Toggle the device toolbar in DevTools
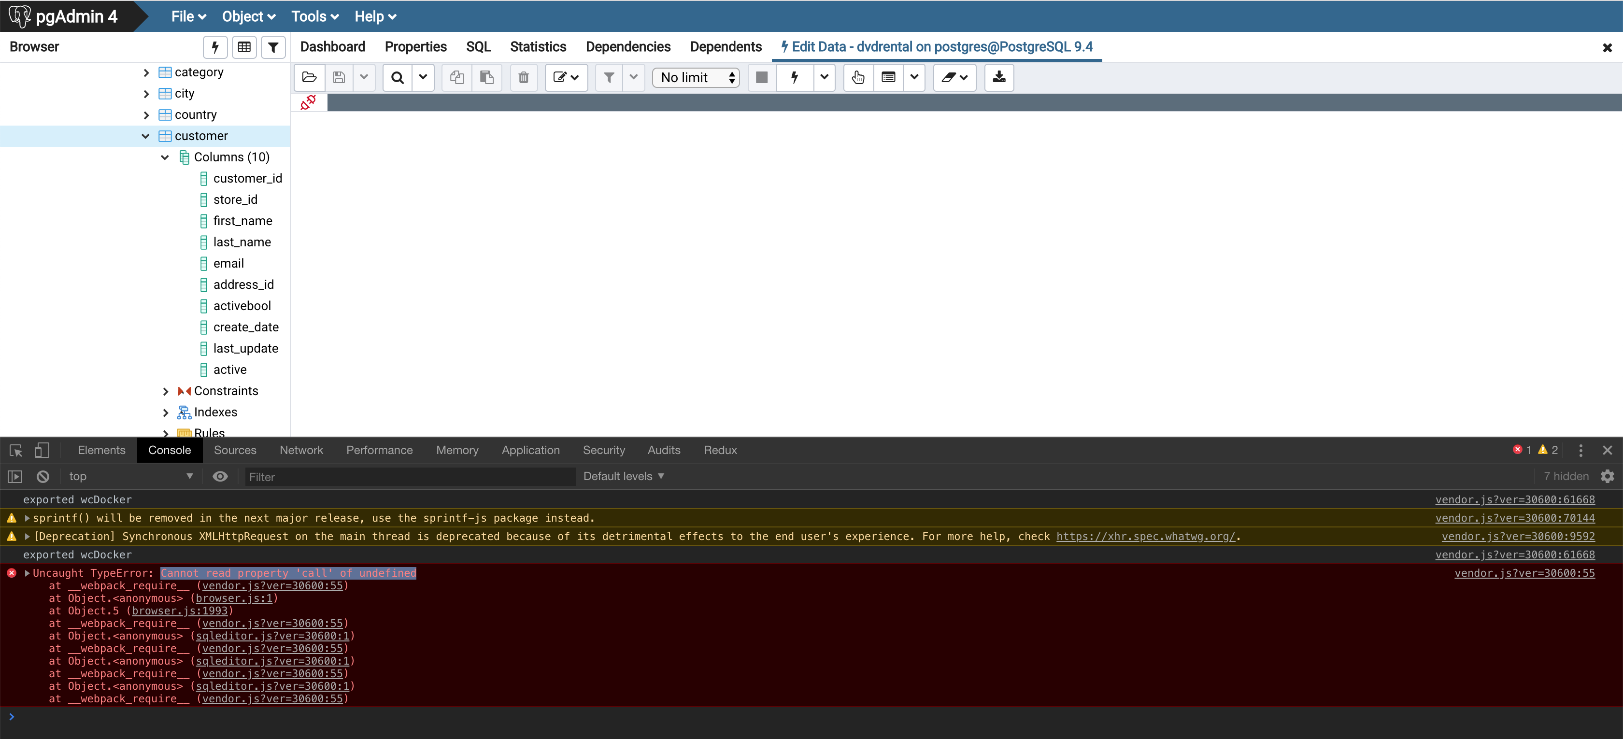The width and height of the screenshot is (1623, 739). click(42, 450)
